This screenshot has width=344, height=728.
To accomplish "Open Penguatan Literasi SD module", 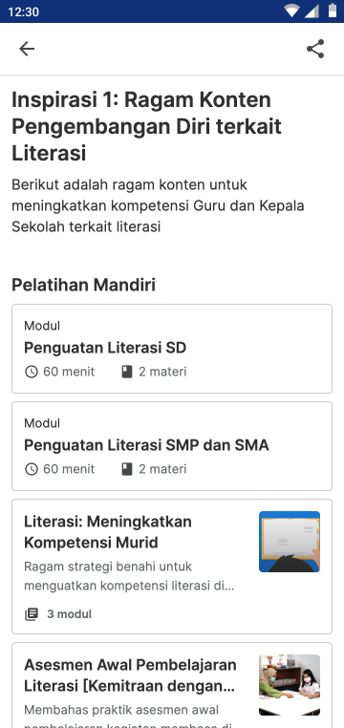I will [172, 349].
